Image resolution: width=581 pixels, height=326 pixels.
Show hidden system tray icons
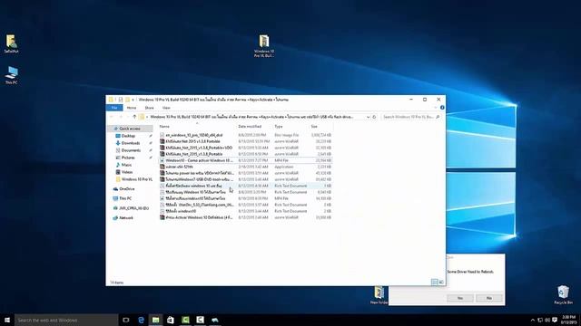tap(533, 320)
